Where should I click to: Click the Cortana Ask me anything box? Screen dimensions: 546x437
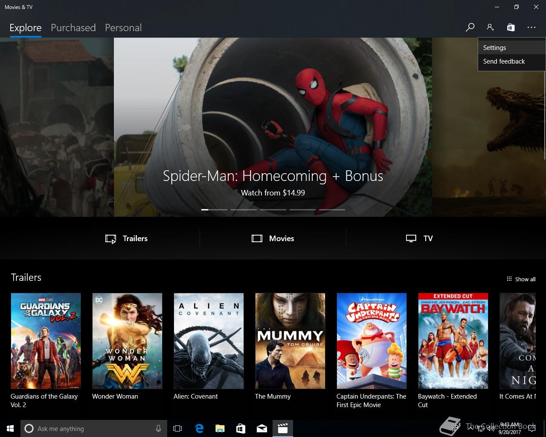point(94,428)
